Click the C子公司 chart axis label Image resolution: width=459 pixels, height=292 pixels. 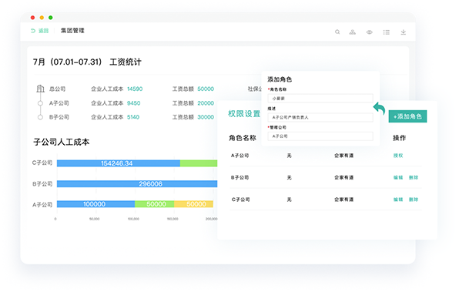tap(42, 163)
